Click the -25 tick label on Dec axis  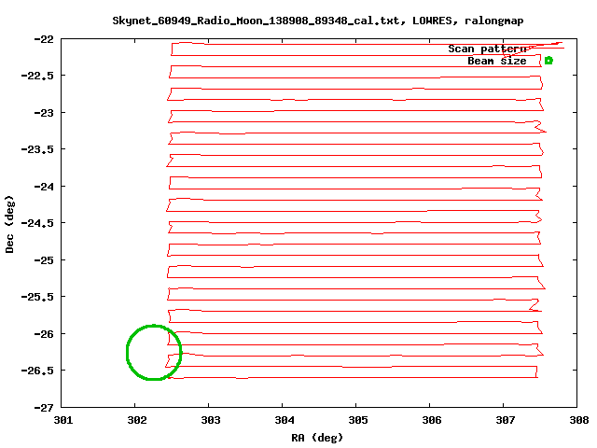click(x=43, y=260)
